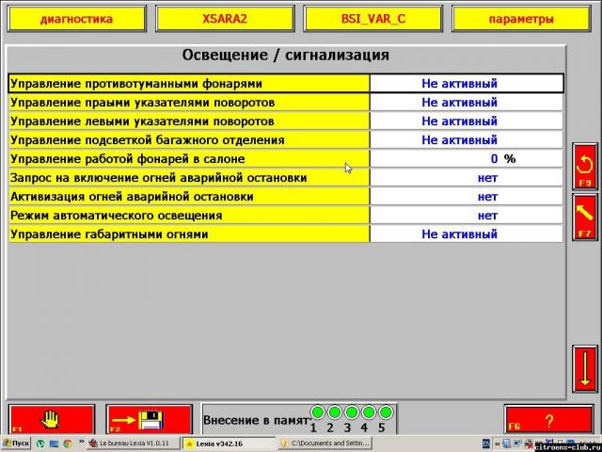Select memory slot indicator 3
This screenshot has width=602, height=452.
pos(351,412)
